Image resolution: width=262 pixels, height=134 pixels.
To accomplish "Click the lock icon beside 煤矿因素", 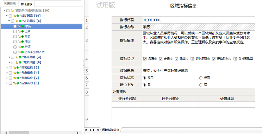I will 14,16.
